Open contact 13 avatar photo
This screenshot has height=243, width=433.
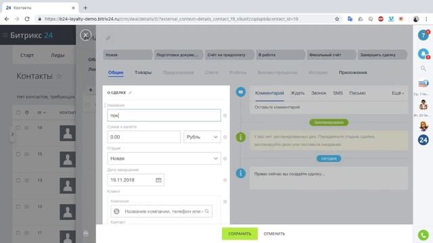[x=68, y=186]
